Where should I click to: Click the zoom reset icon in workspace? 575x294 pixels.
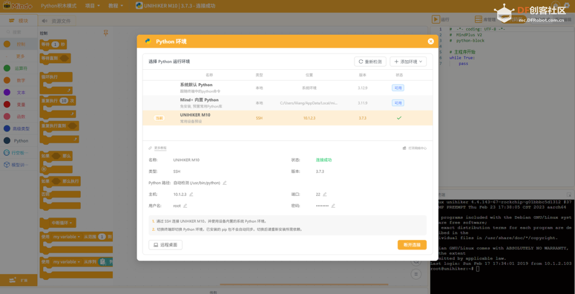(x=415, y=274)
